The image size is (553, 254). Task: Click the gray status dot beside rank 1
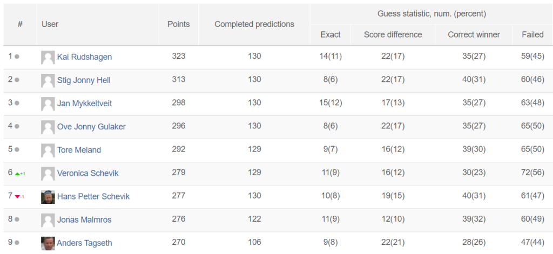(x=17, y=57)
